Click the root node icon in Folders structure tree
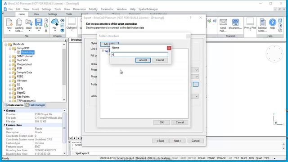Image resolution: width=288 pixels, height=162 pixels. [x=107, y=51]
